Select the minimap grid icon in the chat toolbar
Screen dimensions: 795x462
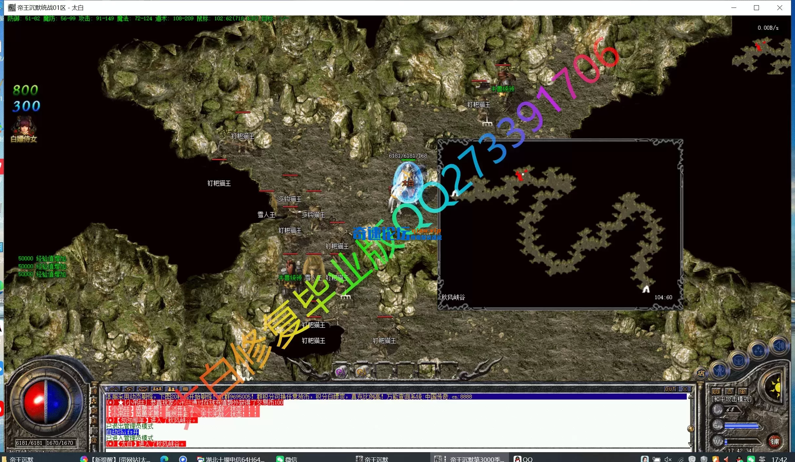[186, 389]
